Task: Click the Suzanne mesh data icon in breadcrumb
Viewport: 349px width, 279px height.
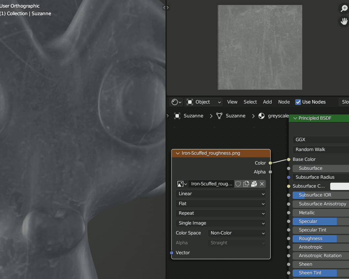Action: coord(219,116)
